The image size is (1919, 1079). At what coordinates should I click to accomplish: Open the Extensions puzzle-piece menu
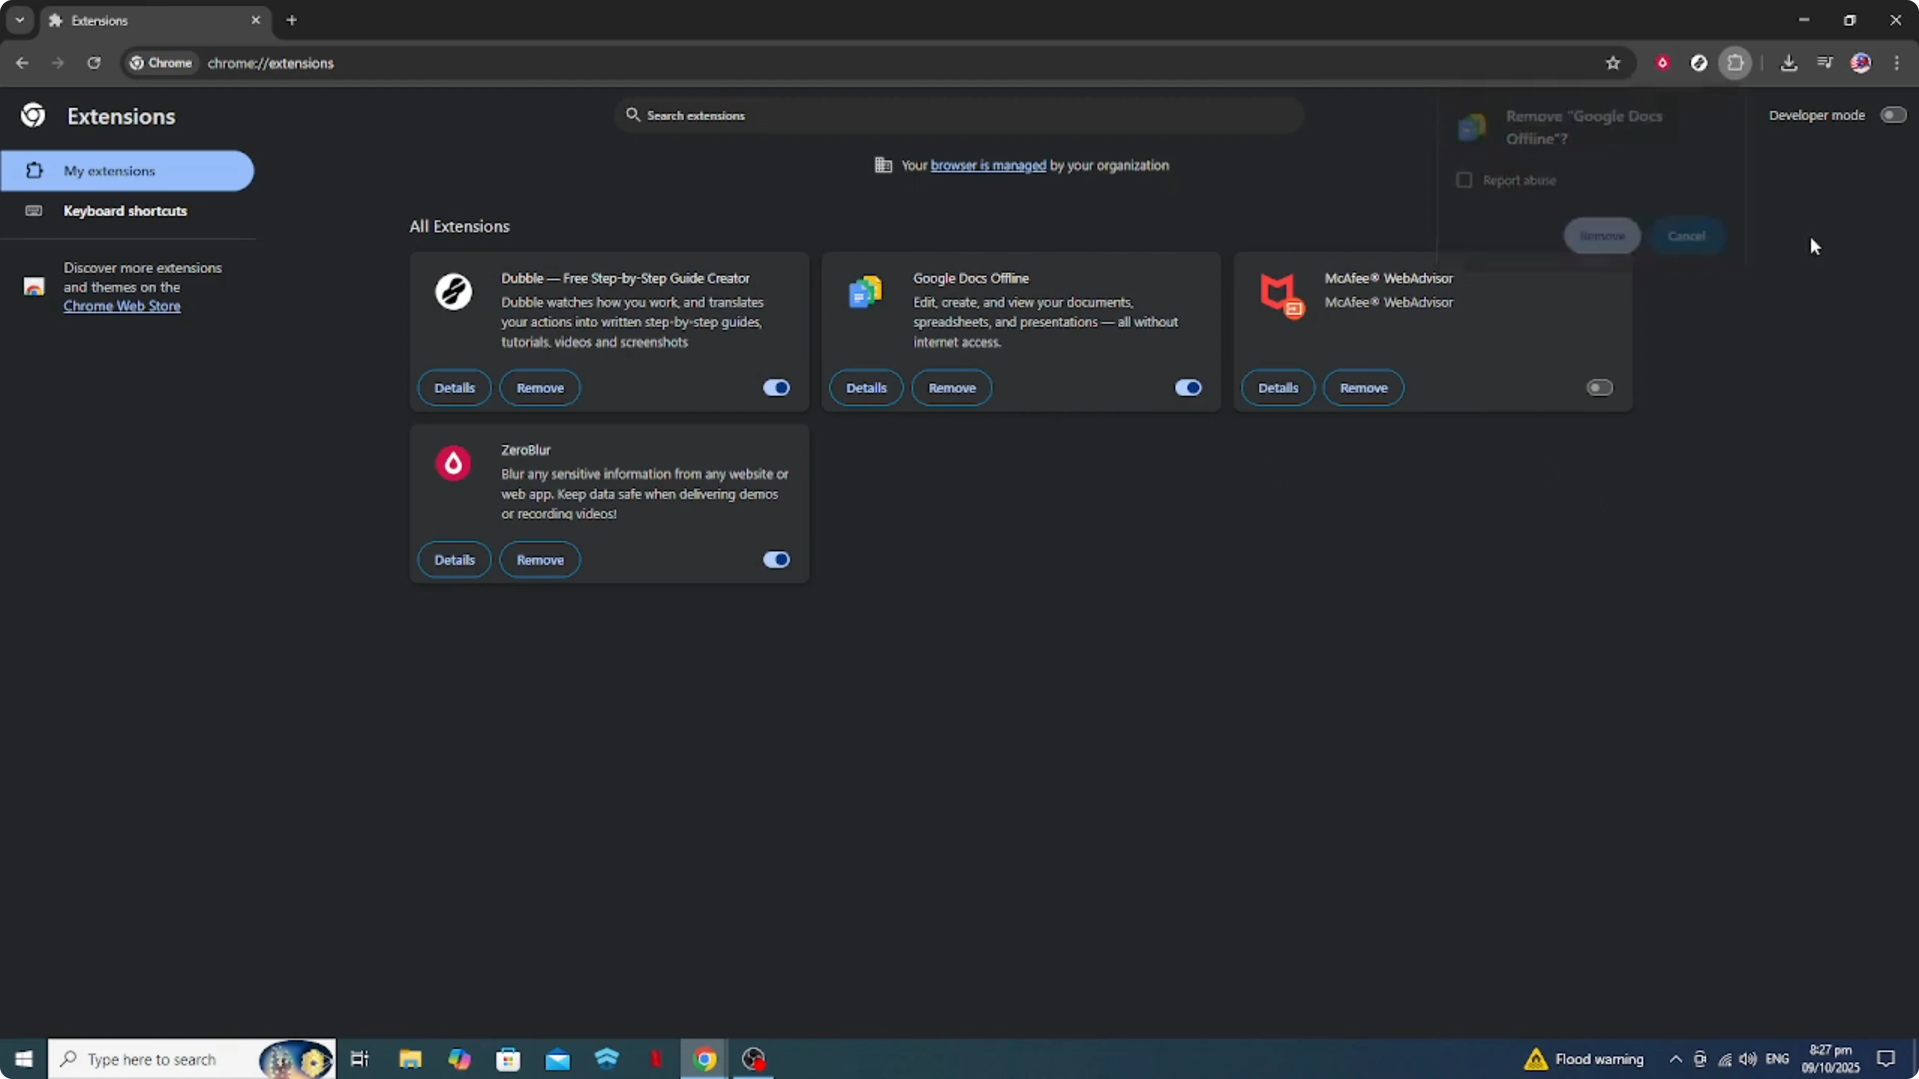[x=1735, y=63]
